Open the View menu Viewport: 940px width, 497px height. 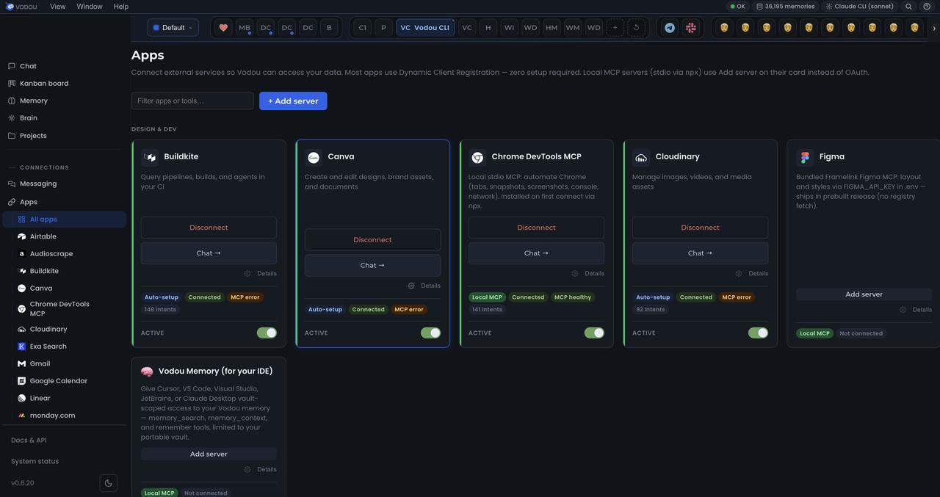click(57, 7)
